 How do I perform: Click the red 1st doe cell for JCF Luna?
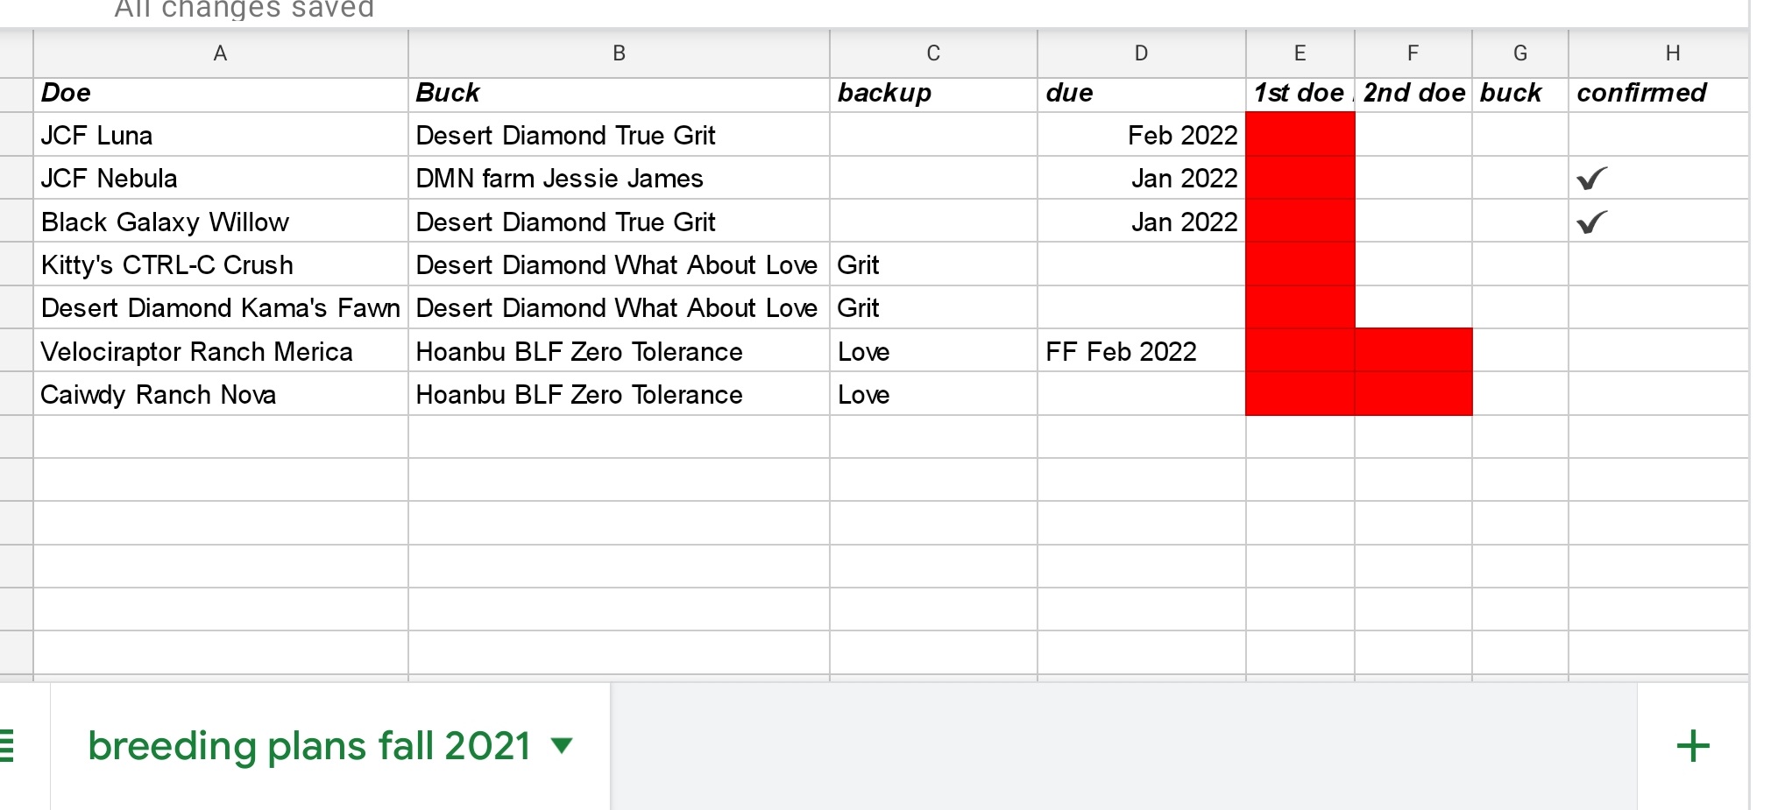pyautogui.click(x=1300, y=135)
